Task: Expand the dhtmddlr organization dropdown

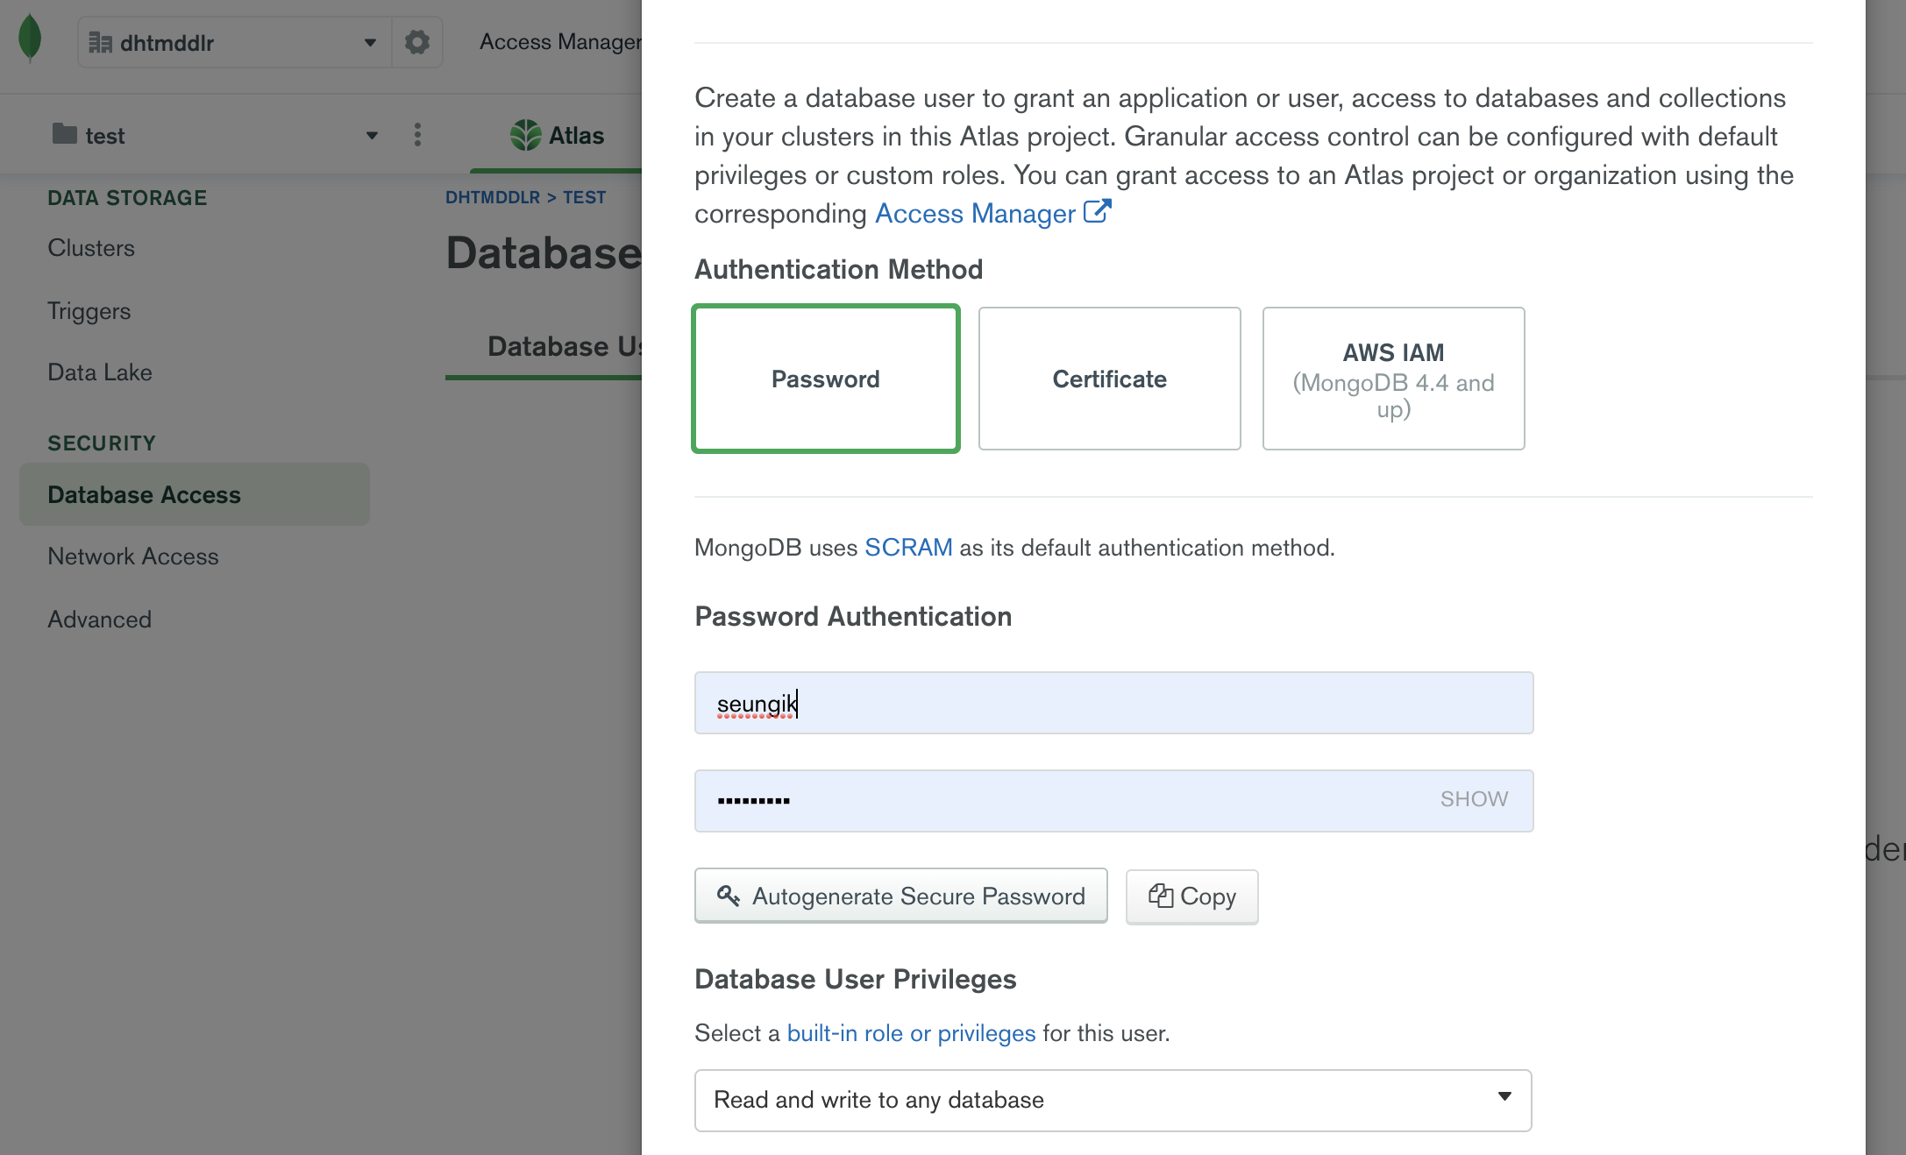Action: coord(370,42)
